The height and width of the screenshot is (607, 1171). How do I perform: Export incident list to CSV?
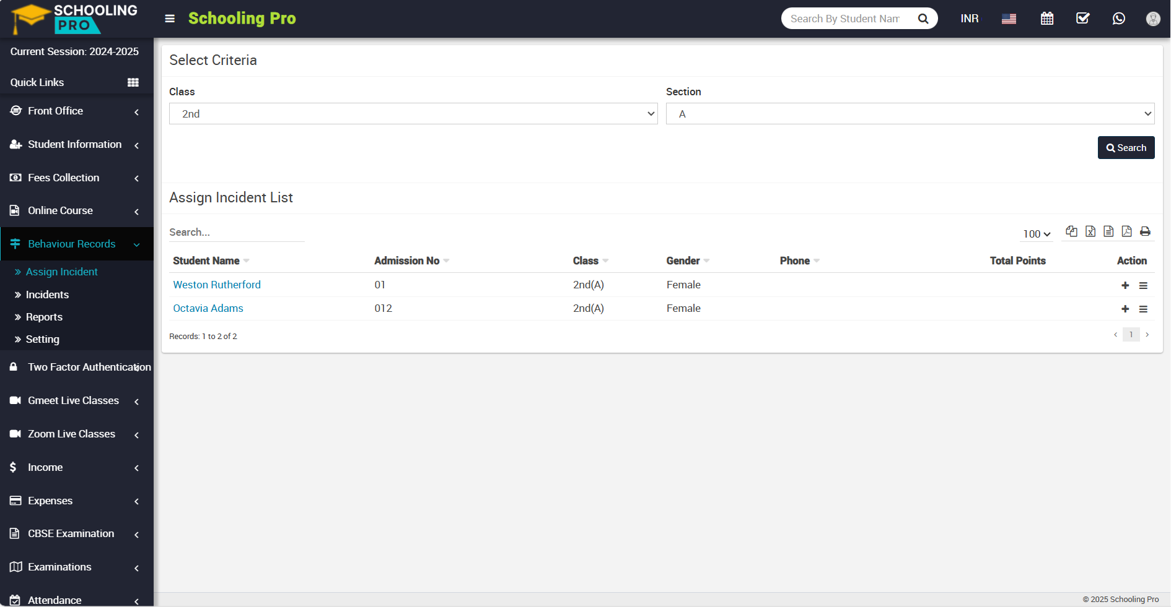(1108, 231)
